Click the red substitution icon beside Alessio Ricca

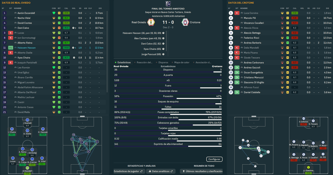[x=237, y=28]
